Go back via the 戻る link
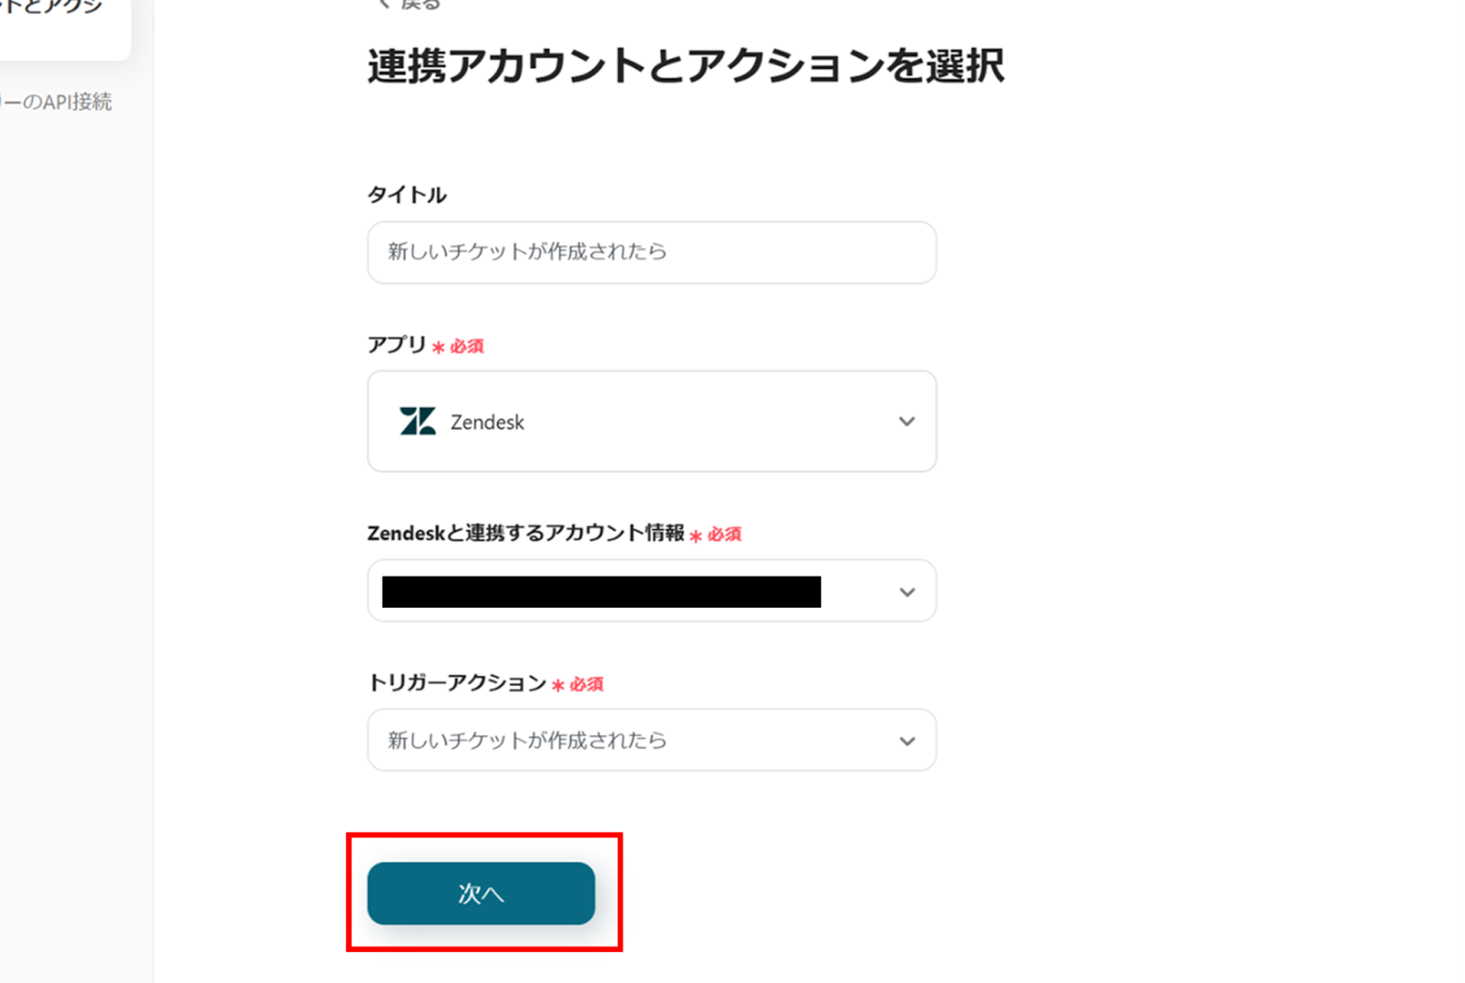Screen dimensions: 1465x983 coord(419,4)
